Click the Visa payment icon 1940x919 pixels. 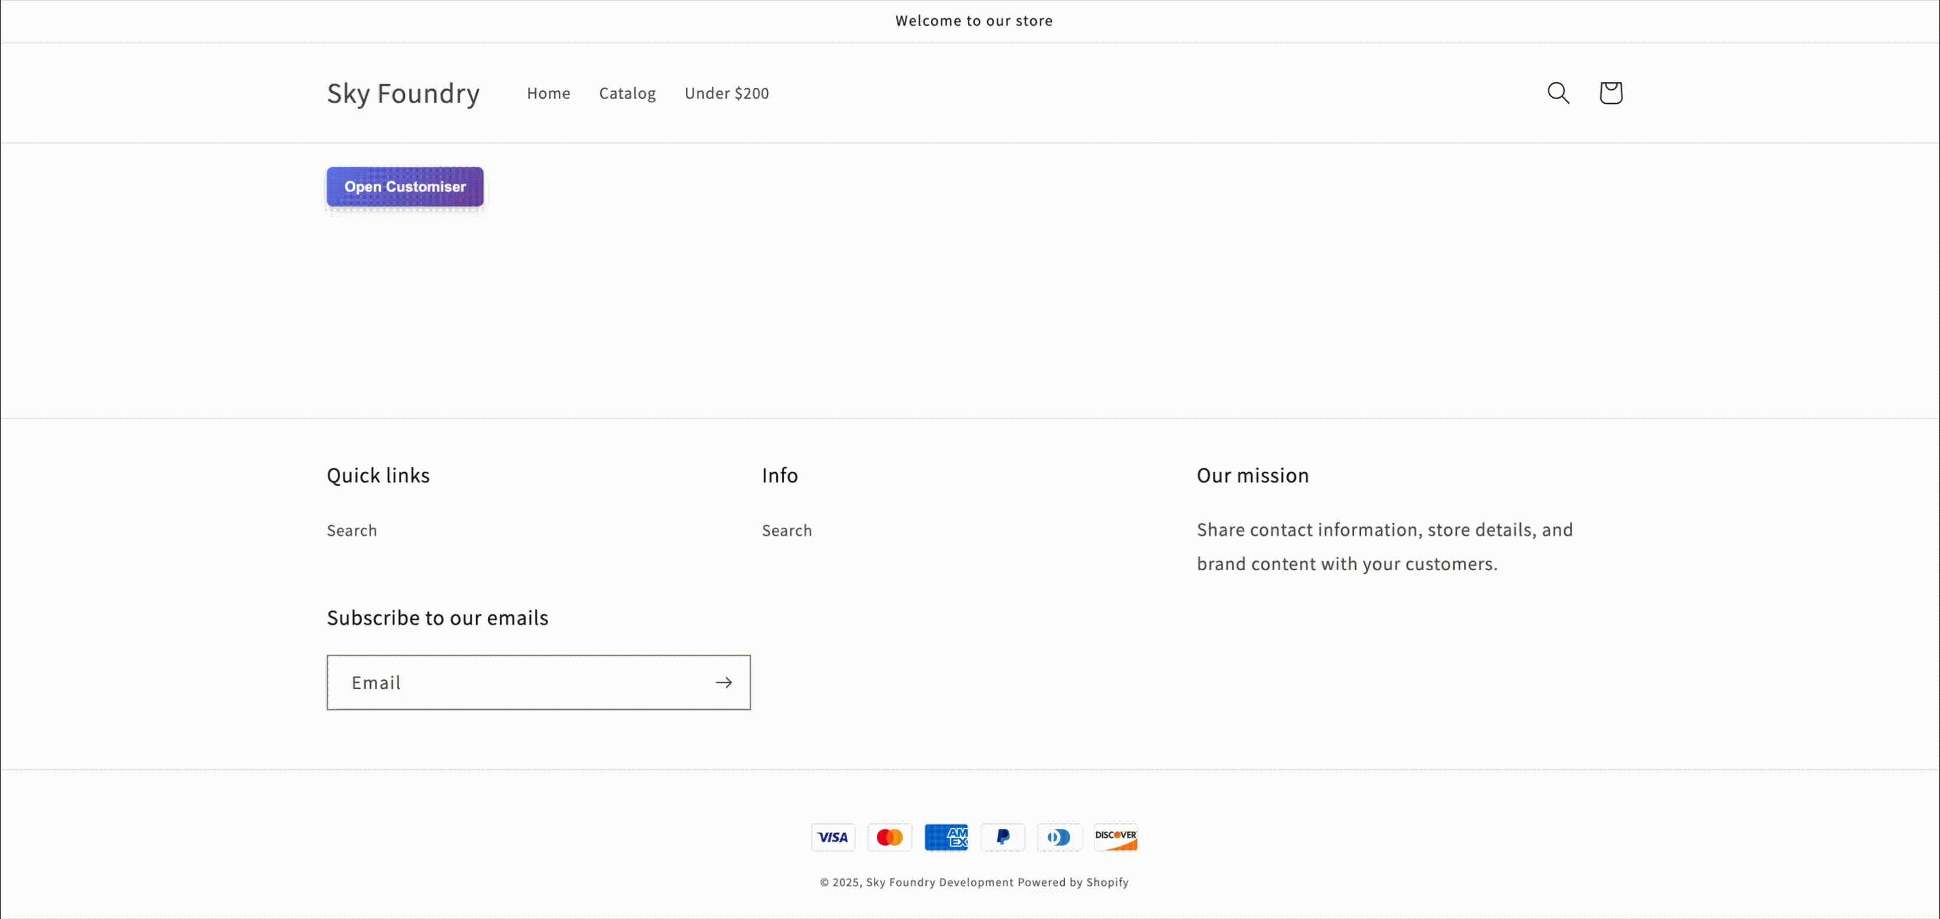click(x=832, y=837)
